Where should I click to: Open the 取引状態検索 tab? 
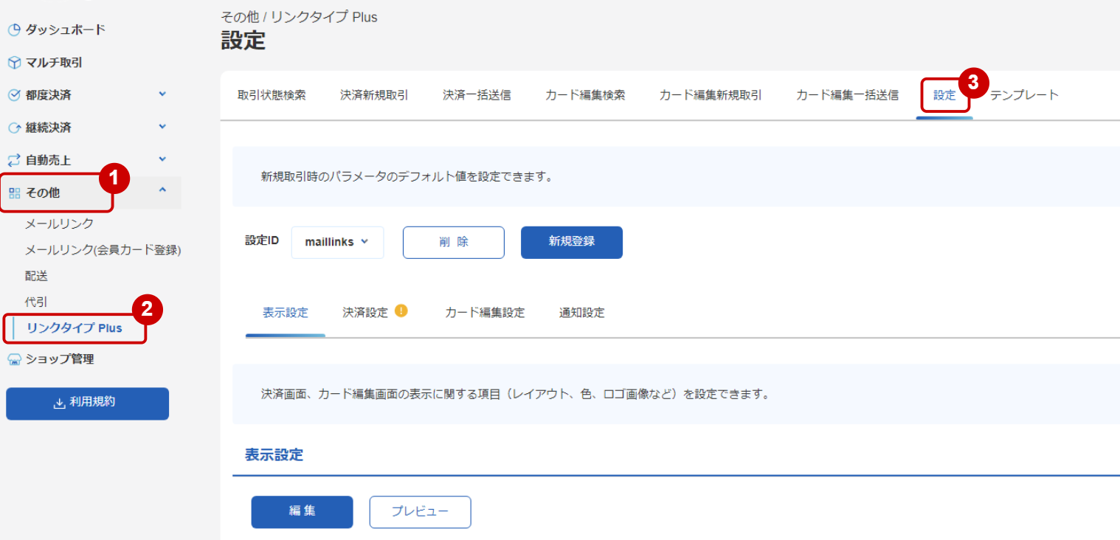click(272, 95)
